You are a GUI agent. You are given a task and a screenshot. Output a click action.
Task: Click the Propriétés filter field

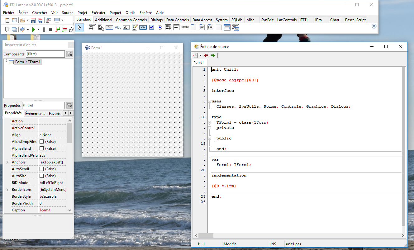pos(43,105)
